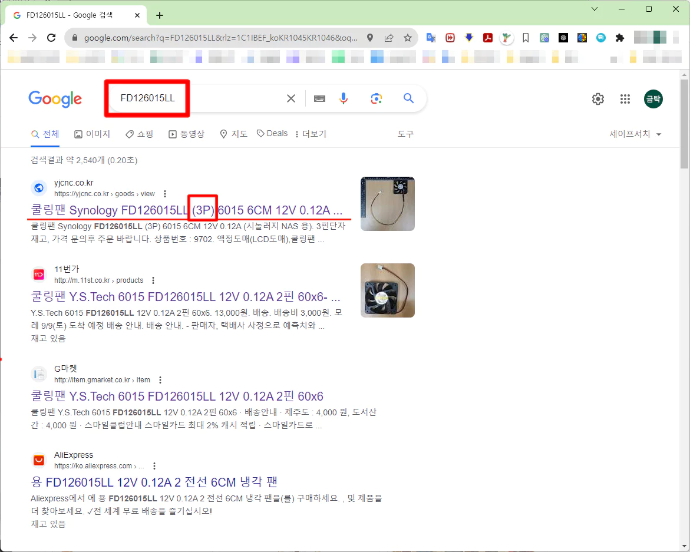Open the Extensions puzzle piece menu

(620, 38)
